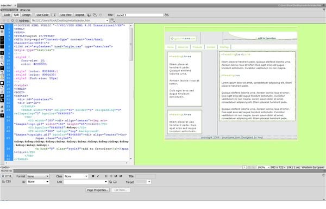Click the Select tool icon in status bar
Screen dimensions: 326x209
(244, 167)
